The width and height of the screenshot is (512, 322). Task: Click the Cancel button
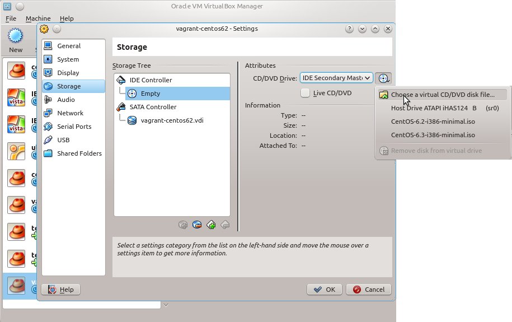(369, 290)
